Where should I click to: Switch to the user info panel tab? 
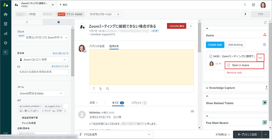coord(27,22)
